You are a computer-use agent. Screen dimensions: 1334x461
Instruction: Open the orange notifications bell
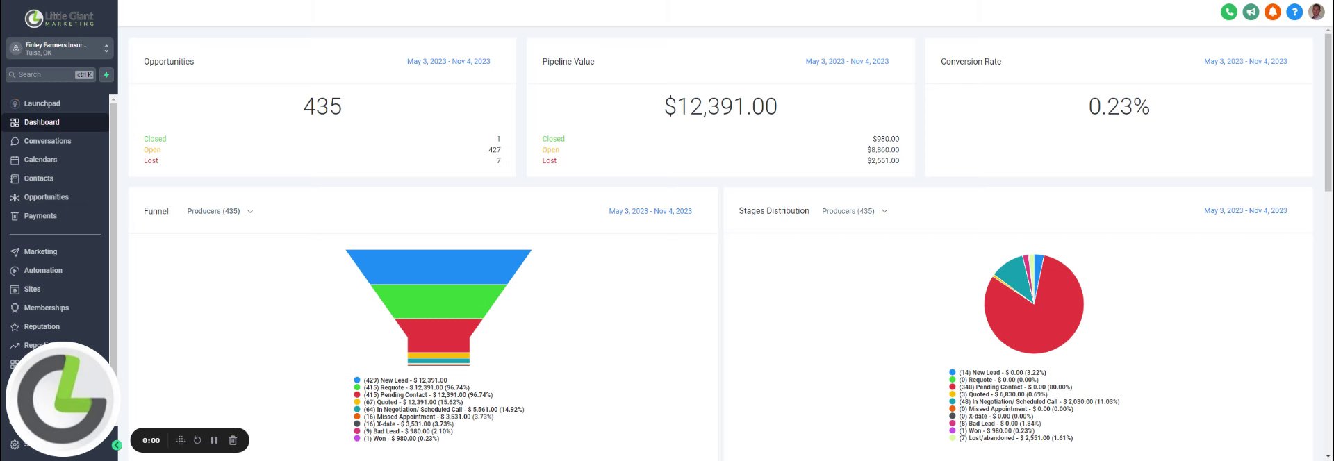1272,12
